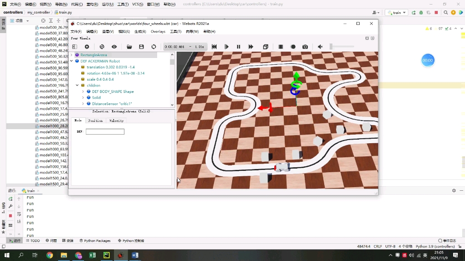Collapse the children node in scene tree
The width and height of the screenshot is (465, 261).
(77, 85)
